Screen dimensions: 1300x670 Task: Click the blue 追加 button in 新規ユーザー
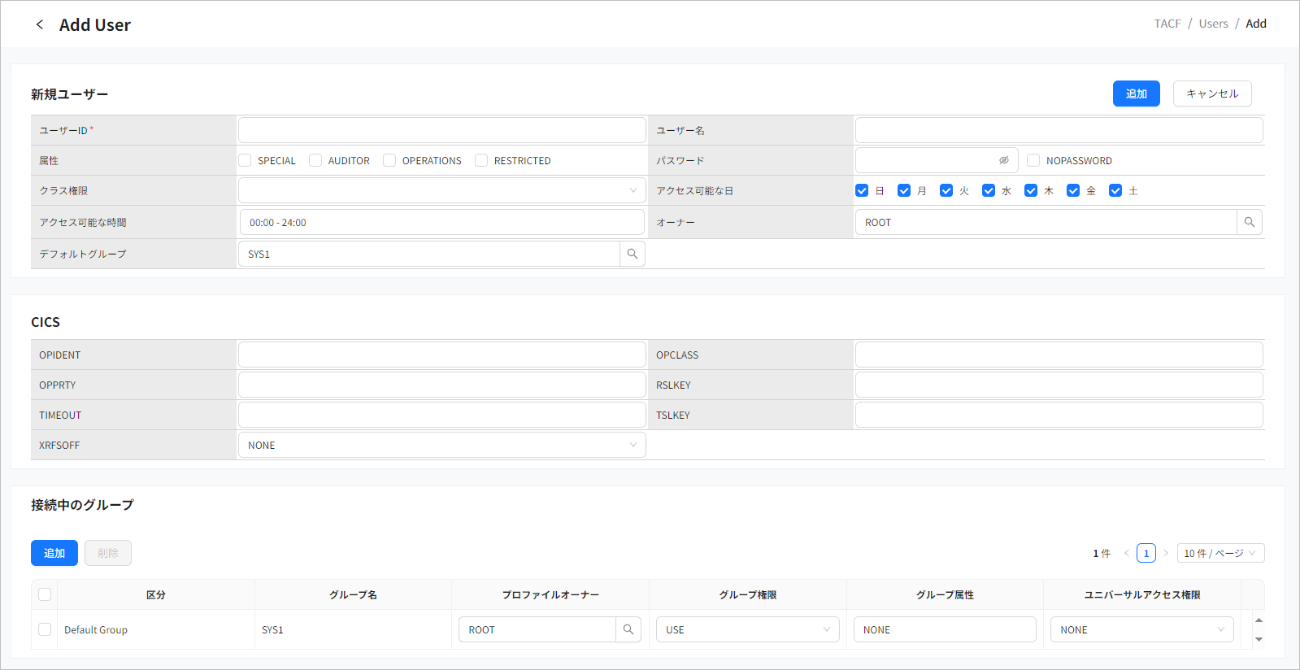click(x=1136, y=94)
